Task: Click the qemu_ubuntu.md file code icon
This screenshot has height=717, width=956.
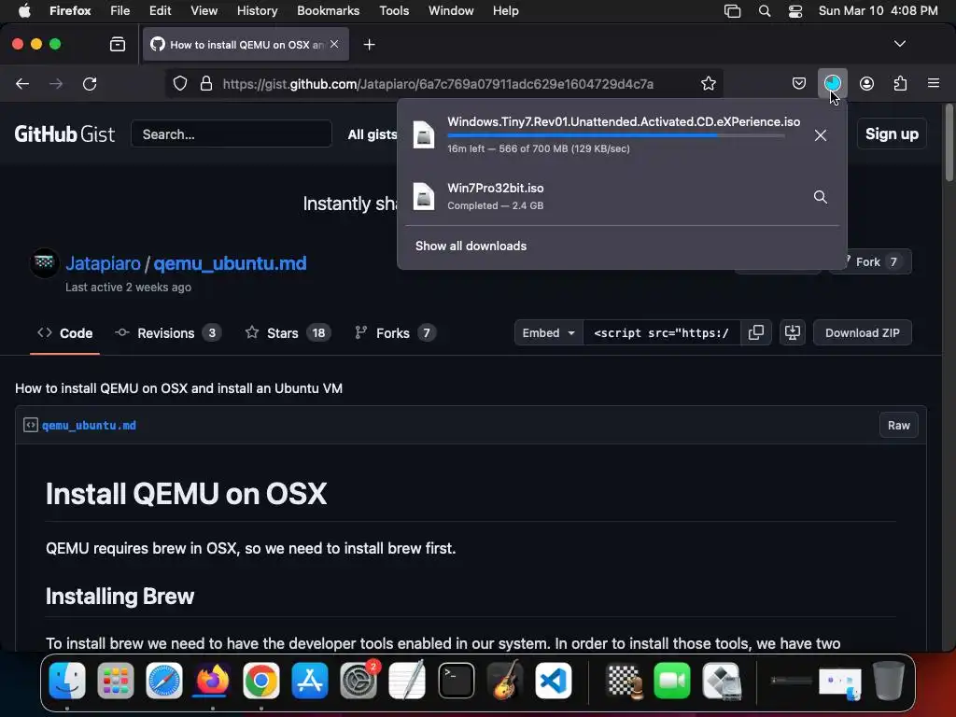Action: coord(31,425)
